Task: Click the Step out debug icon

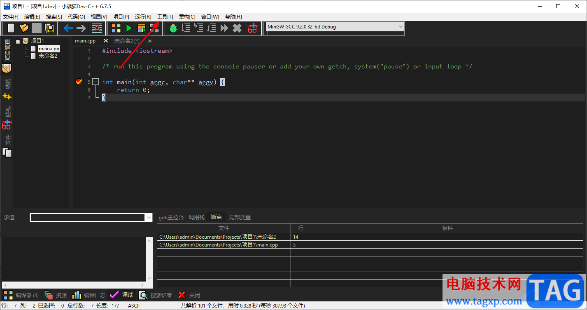Action: point(212,28)
